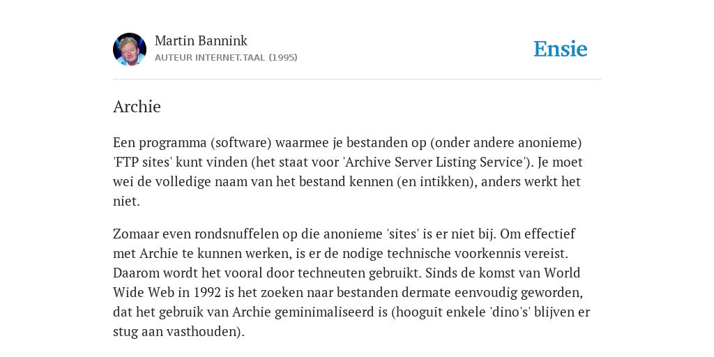Click the horizontal divider below author header
This screenshot has width=714, height=357.
[x=357, y=79]
